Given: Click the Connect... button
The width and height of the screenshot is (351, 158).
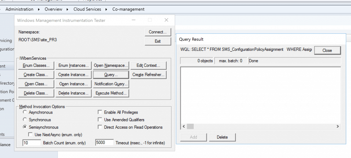Looking at the screenshot, I should point(158,32).
